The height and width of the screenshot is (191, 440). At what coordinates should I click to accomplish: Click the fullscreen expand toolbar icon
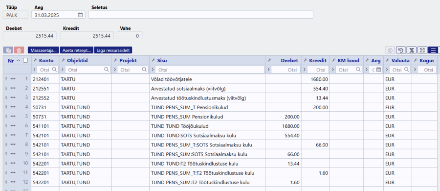[x=422, y=50]
